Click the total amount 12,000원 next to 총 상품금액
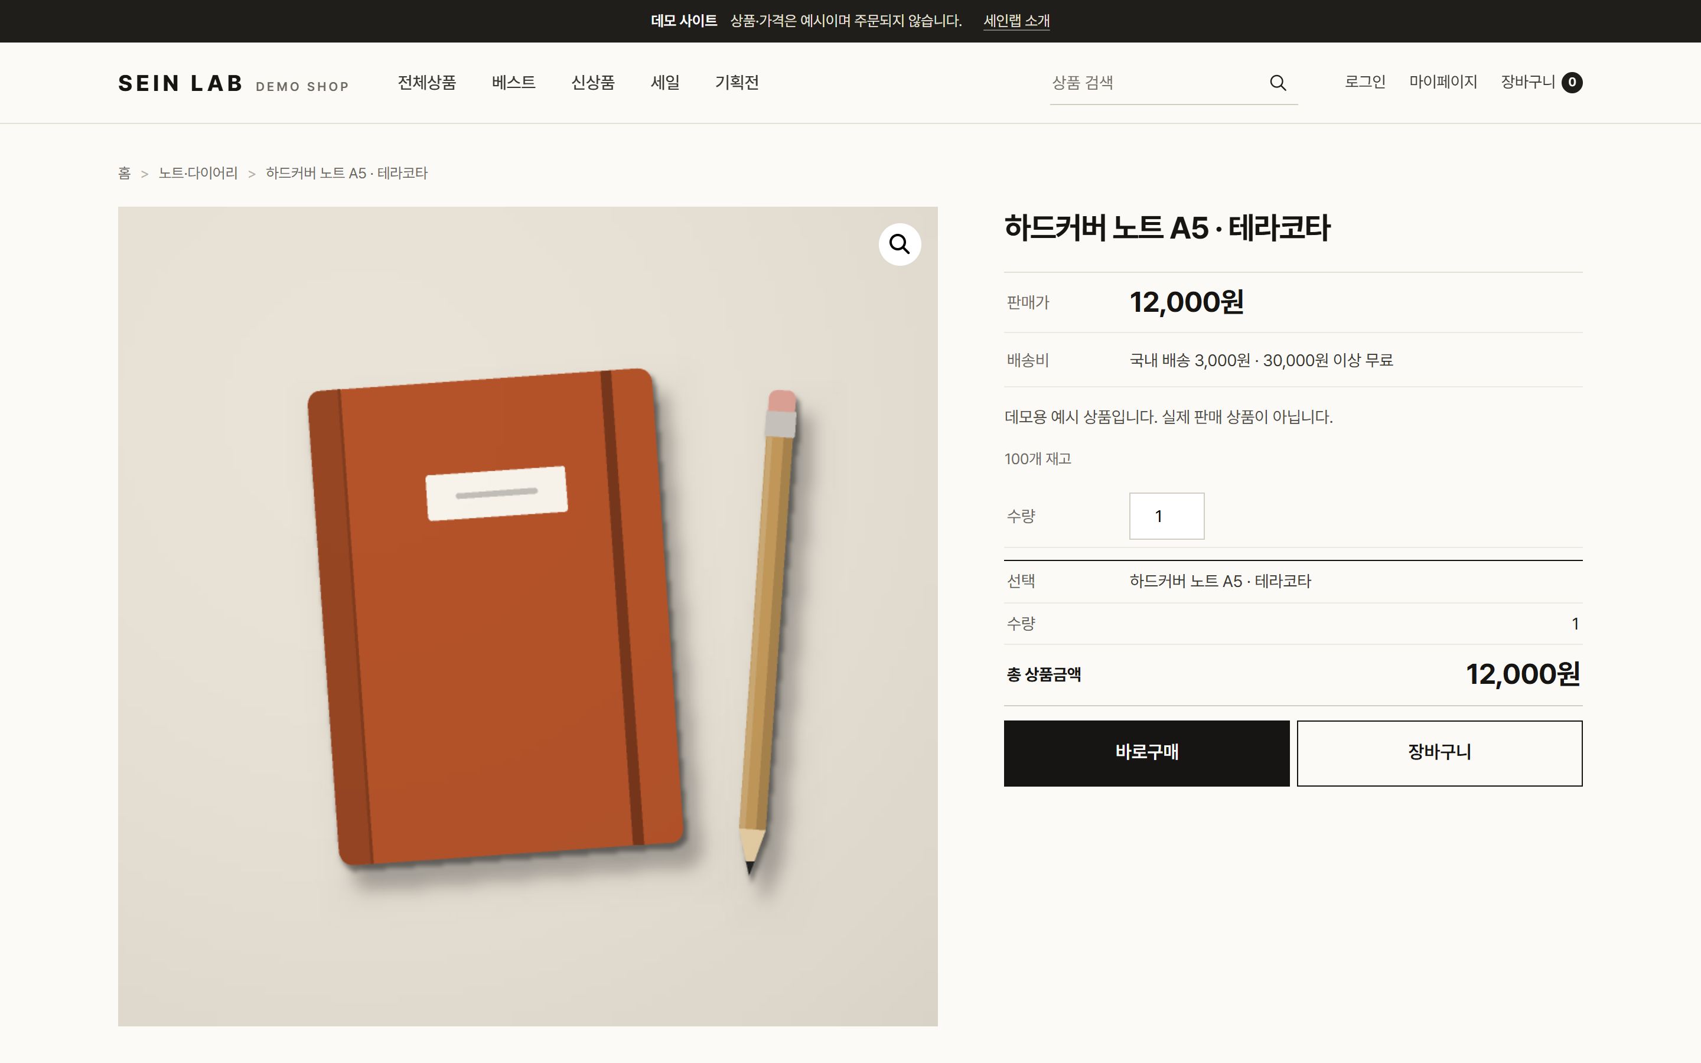The image size is (1701, 1063). [x=1523, y=674]
